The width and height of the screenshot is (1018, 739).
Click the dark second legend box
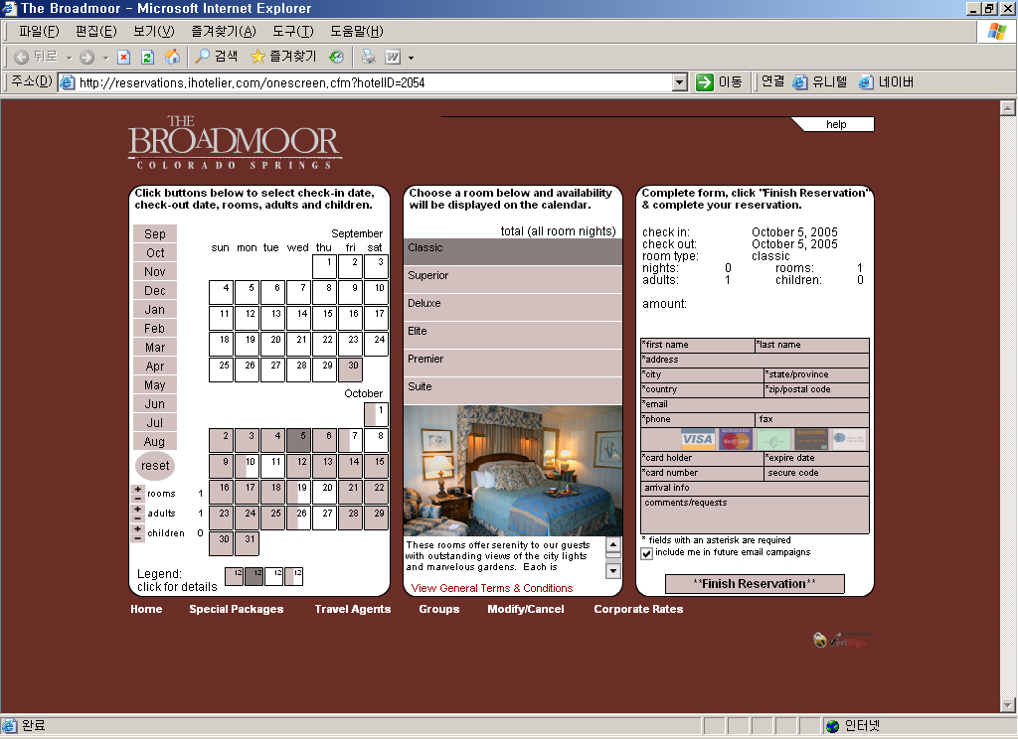click(x=254, y=576)
